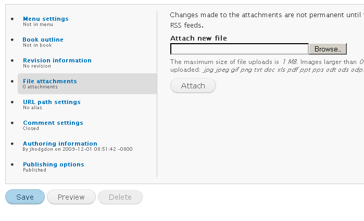The width and height of the screenshot is (364, 221).
Task: Click the Preview button
Action: pos(71,197)
